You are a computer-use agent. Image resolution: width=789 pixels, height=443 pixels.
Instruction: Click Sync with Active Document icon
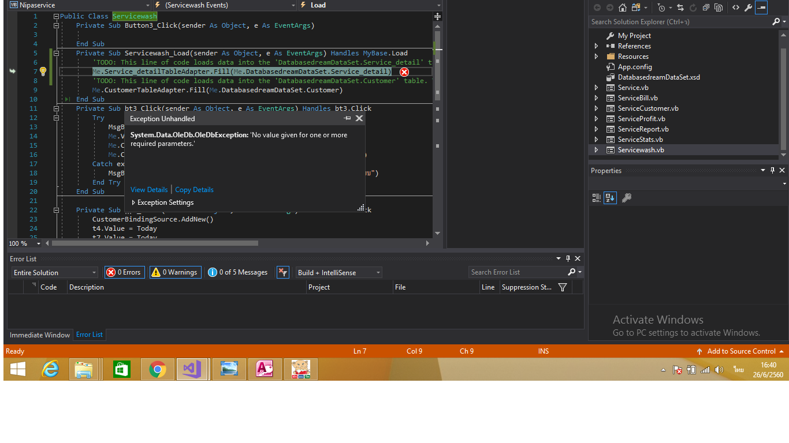click(x=680, y=7)
